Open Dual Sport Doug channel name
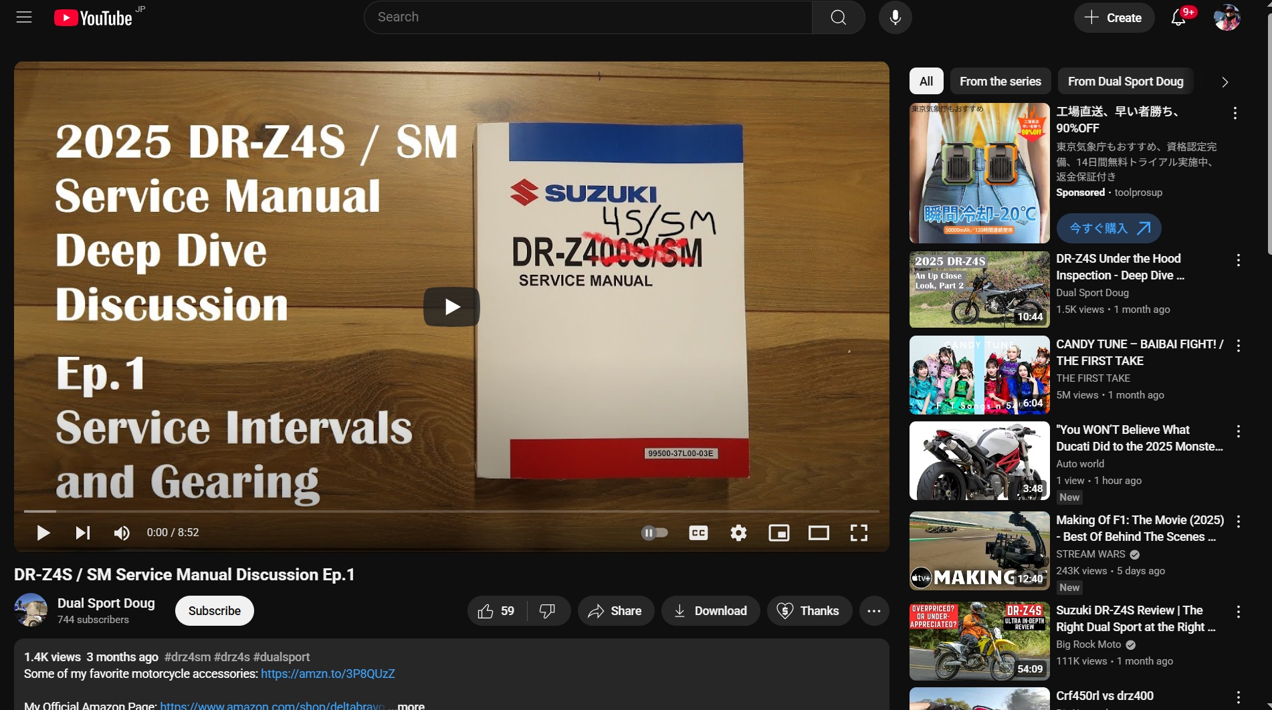The height and width of the screenshot is (710, 1272). coord(106,603)
